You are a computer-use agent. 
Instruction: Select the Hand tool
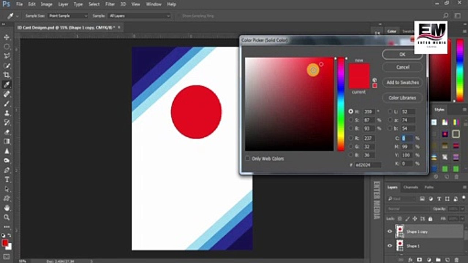tap(7, 208)
